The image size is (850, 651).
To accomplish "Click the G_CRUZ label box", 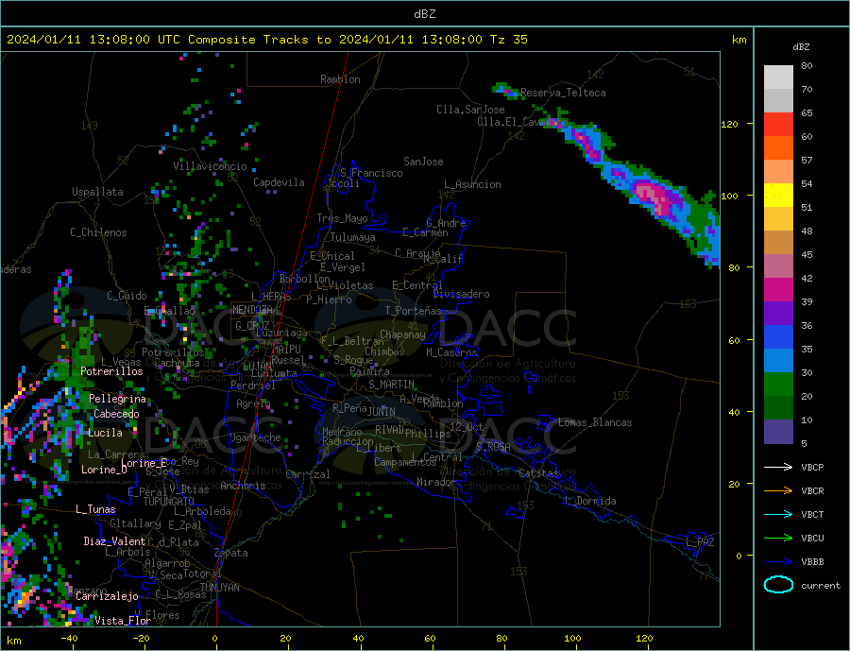I will (252, 326).
